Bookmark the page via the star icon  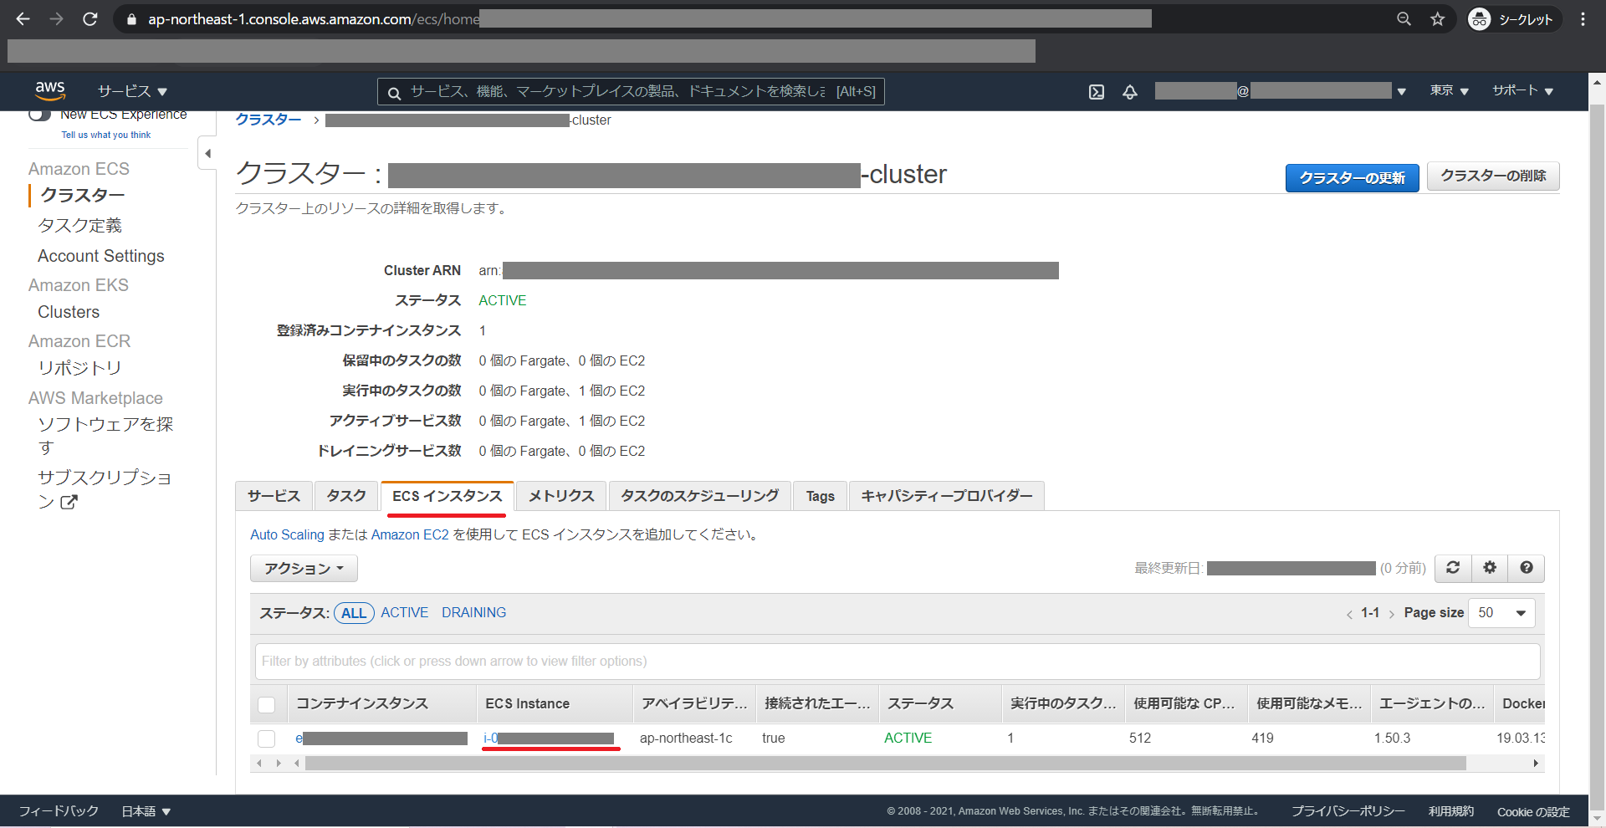click(x=1438, y=18)
